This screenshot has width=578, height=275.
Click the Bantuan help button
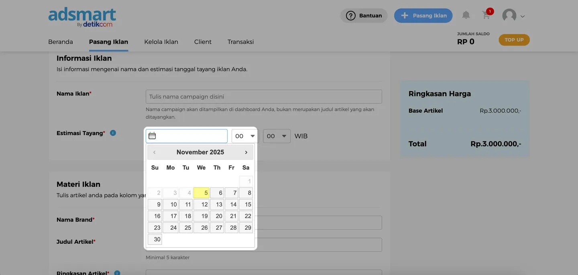point(364,16)
